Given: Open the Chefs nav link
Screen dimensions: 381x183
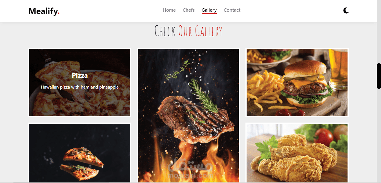Looking at the screenshot, I should click(189, 10).
